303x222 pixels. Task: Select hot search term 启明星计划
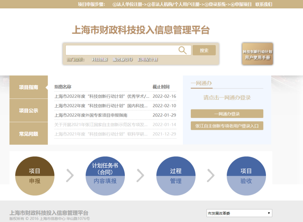click(148, 59)
